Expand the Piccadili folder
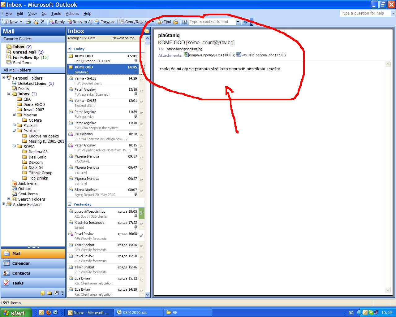The height and width of the screenshot is (317, 396). coord(14,125)
